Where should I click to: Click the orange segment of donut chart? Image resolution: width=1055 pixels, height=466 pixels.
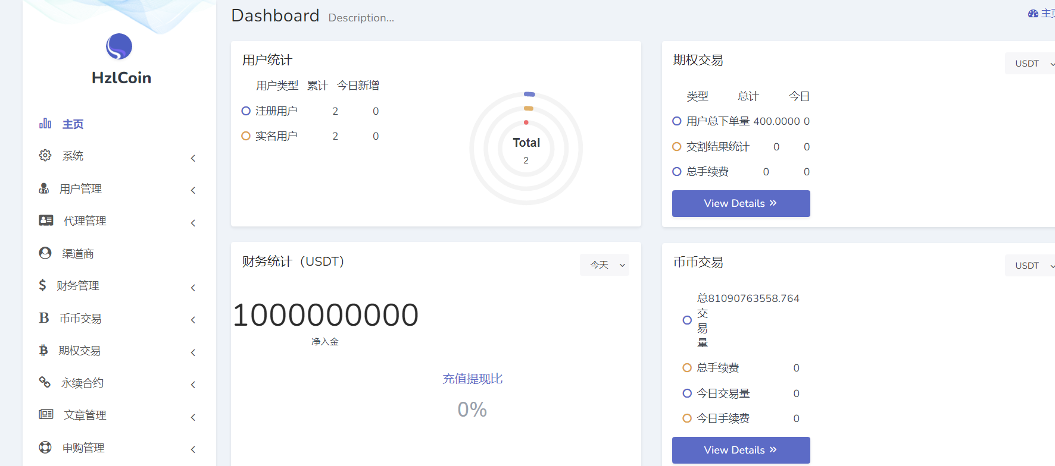click(528, 108)
